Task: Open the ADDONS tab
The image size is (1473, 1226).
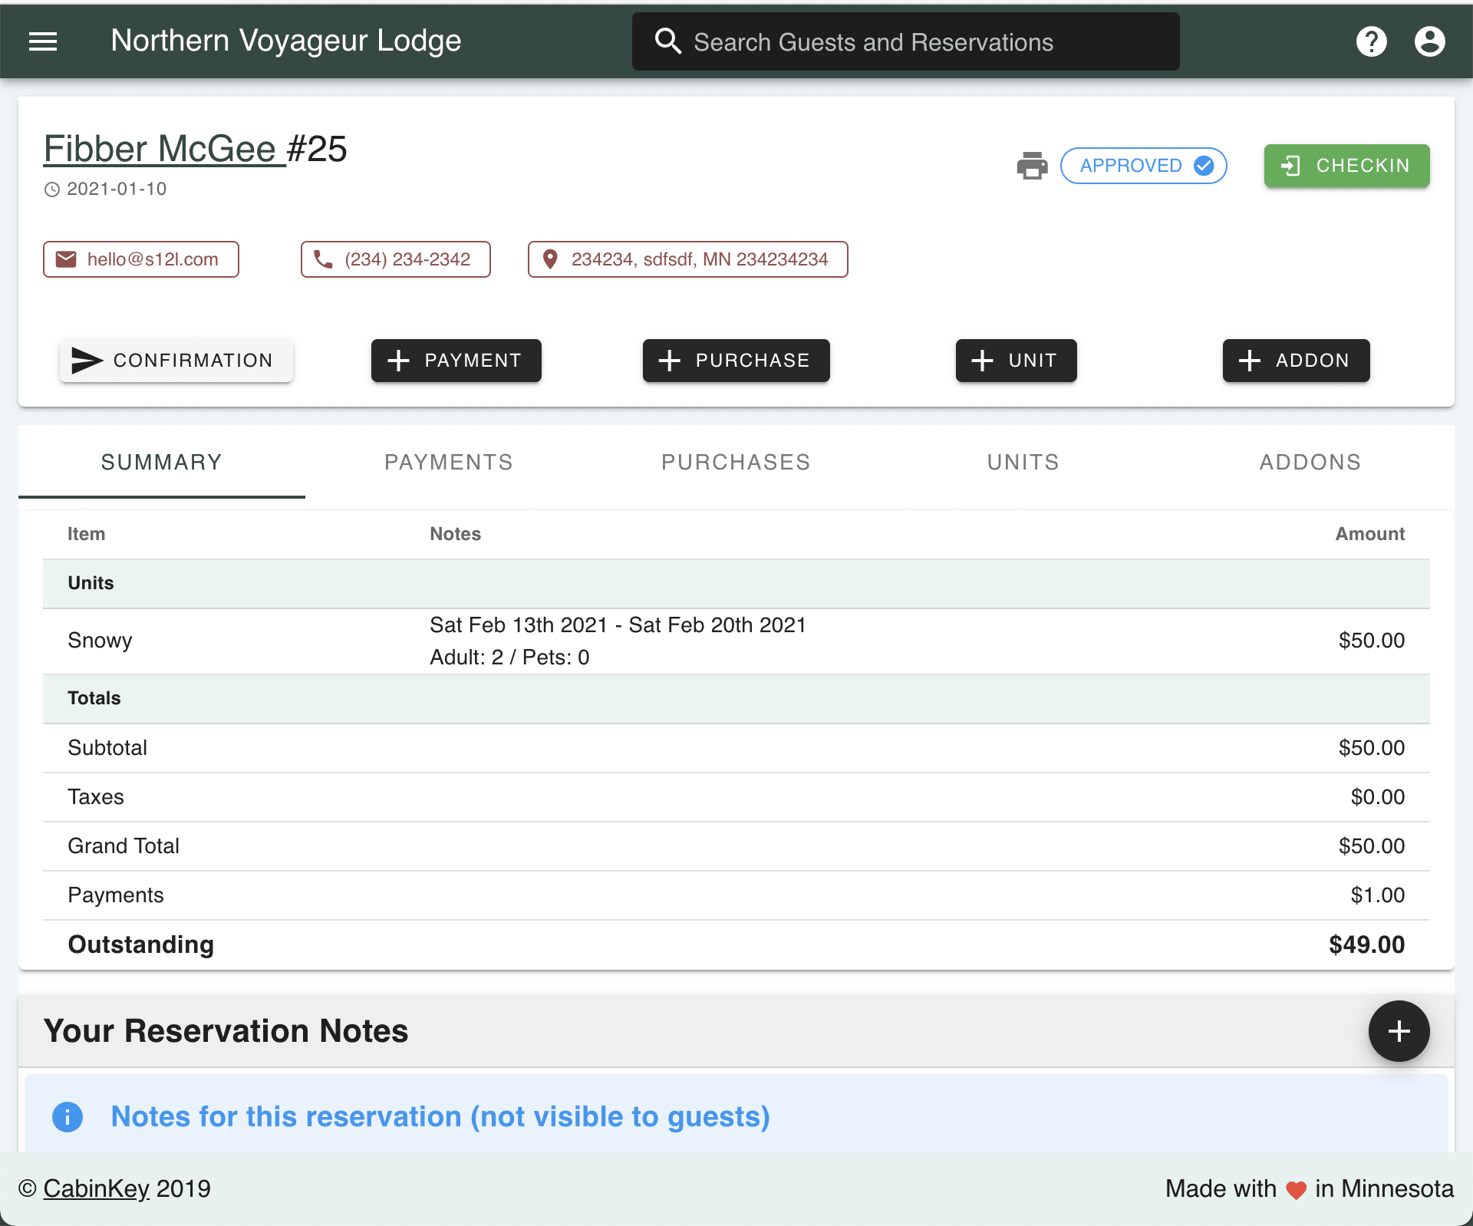Action: tap(1310, 462)
